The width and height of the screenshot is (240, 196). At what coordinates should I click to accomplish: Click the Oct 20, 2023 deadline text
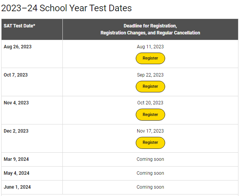click(150, 103)
